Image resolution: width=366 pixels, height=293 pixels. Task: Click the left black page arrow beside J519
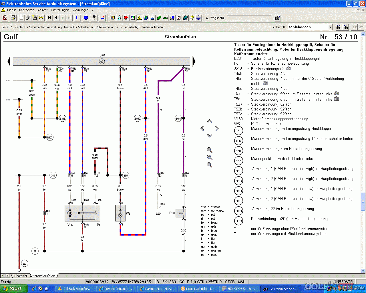point(9,61)
